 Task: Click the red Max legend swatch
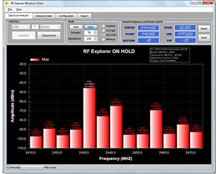coord(35,60)
